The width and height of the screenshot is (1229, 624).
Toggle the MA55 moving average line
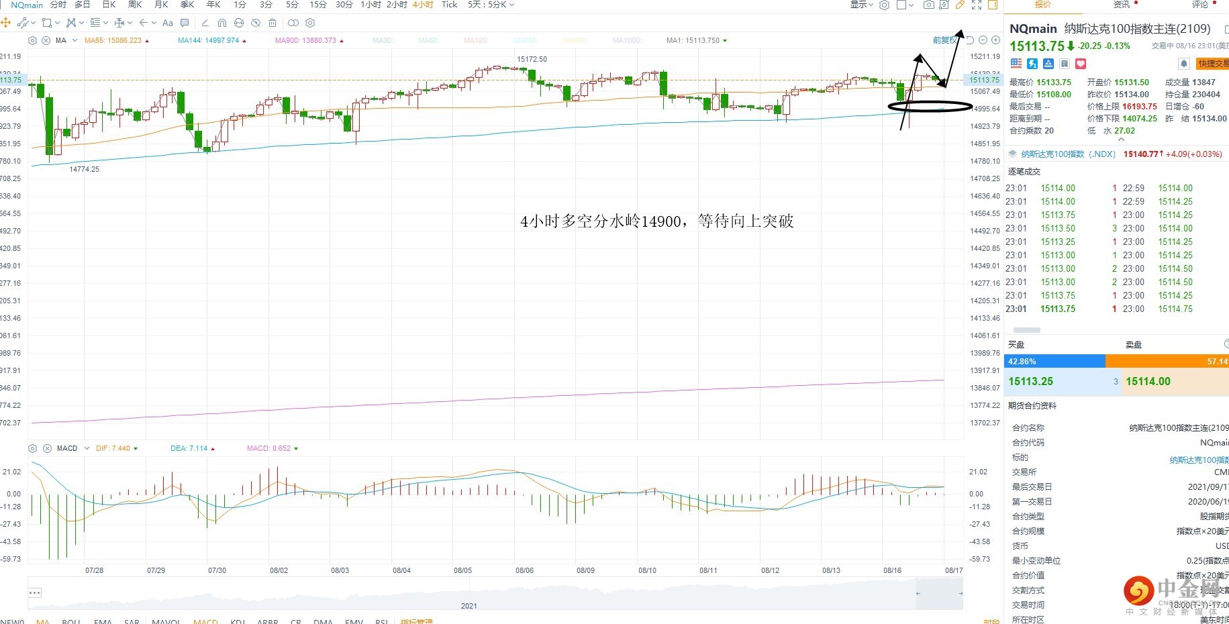[117, 40]
